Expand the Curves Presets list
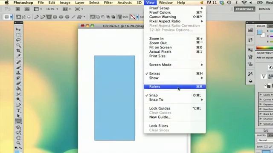273x153 pixels. coord(261,99)
